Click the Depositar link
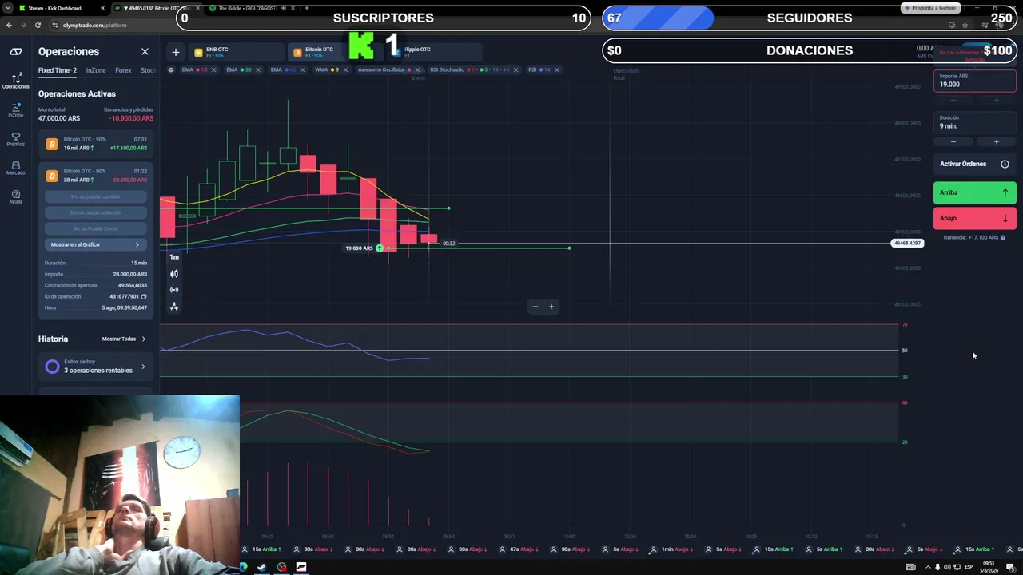The width and height of the screenshot is (1023, 575). point(974,60)
